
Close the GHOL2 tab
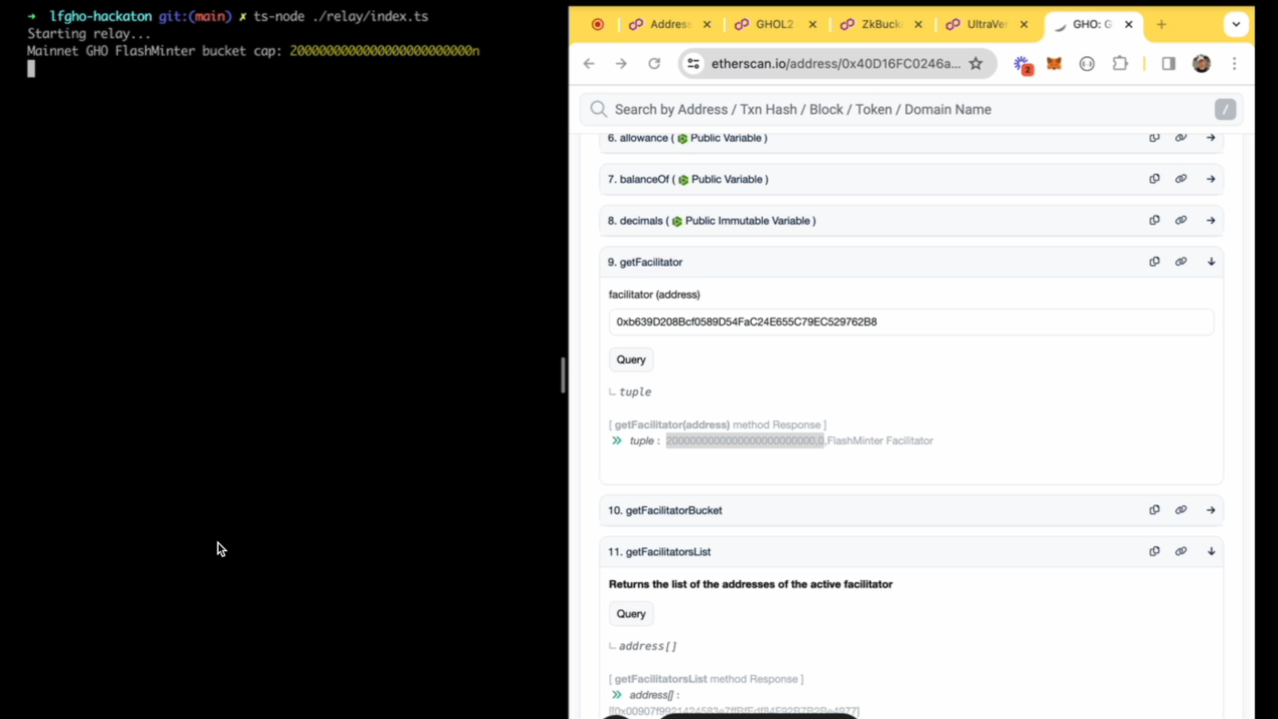(812, 25)
